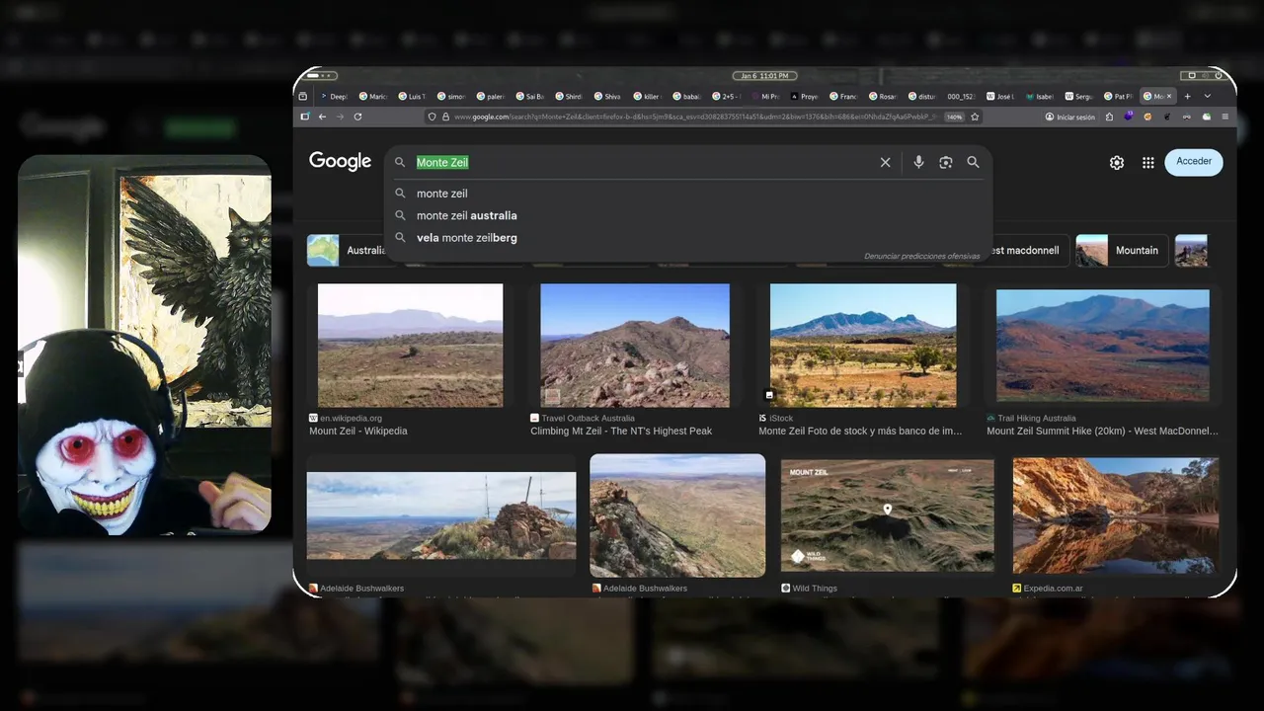Image resolution: width=1264 pixels, height=711 pixels.
Task: Click the Jan 6 11:01 PM clock
Action: click(x=764, y=76)
